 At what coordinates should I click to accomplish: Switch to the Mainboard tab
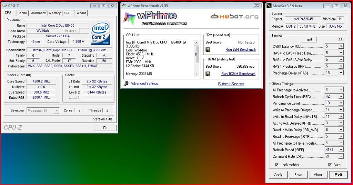(x=38, y=13)
